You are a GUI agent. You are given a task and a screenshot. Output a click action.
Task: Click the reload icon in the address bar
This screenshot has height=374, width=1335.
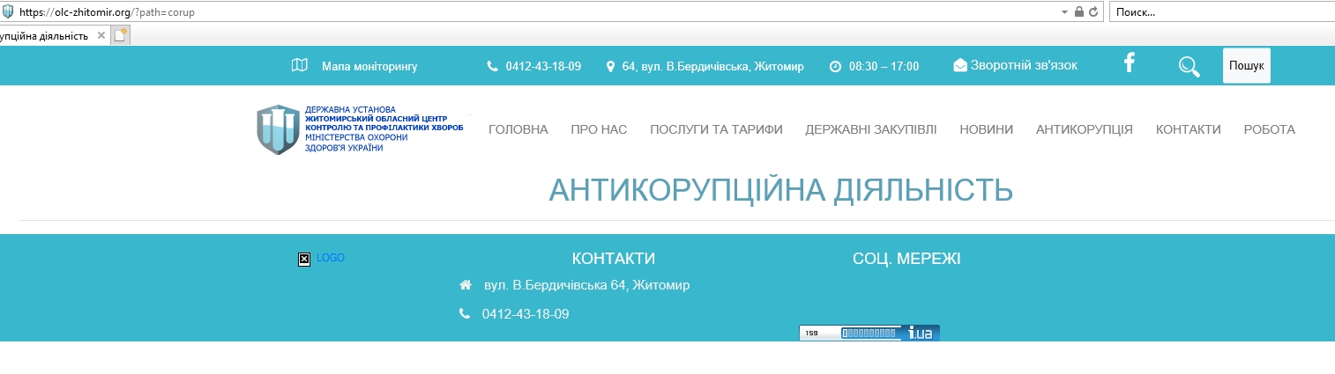click(x=1093, y=12)
